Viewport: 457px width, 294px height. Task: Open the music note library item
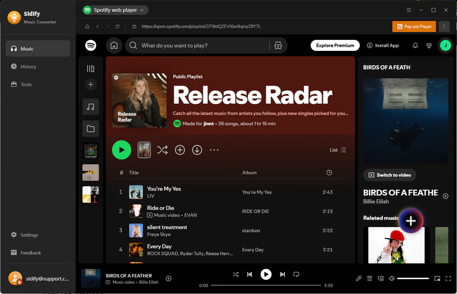pyautogui.click(x=91, y=107)
